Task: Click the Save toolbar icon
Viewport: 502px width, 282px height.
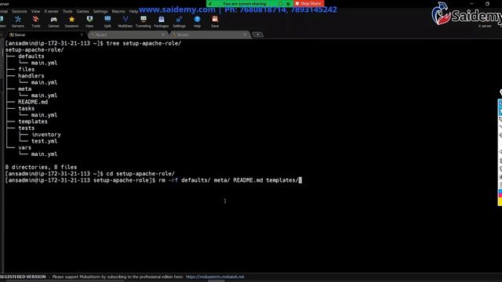Action: coord(215,21)
